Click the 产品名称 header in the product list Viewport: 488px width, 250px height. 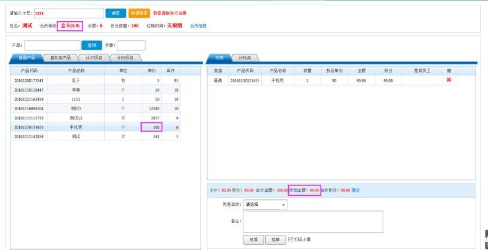pos(76,71)
